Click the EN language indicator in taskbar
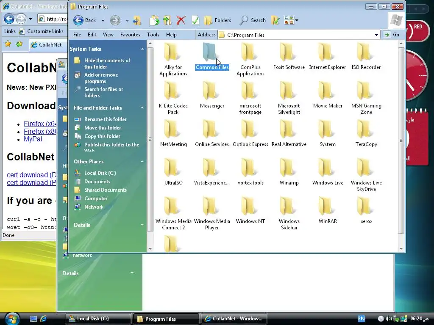Screen dimensions: 434x325 coord(361,319)
